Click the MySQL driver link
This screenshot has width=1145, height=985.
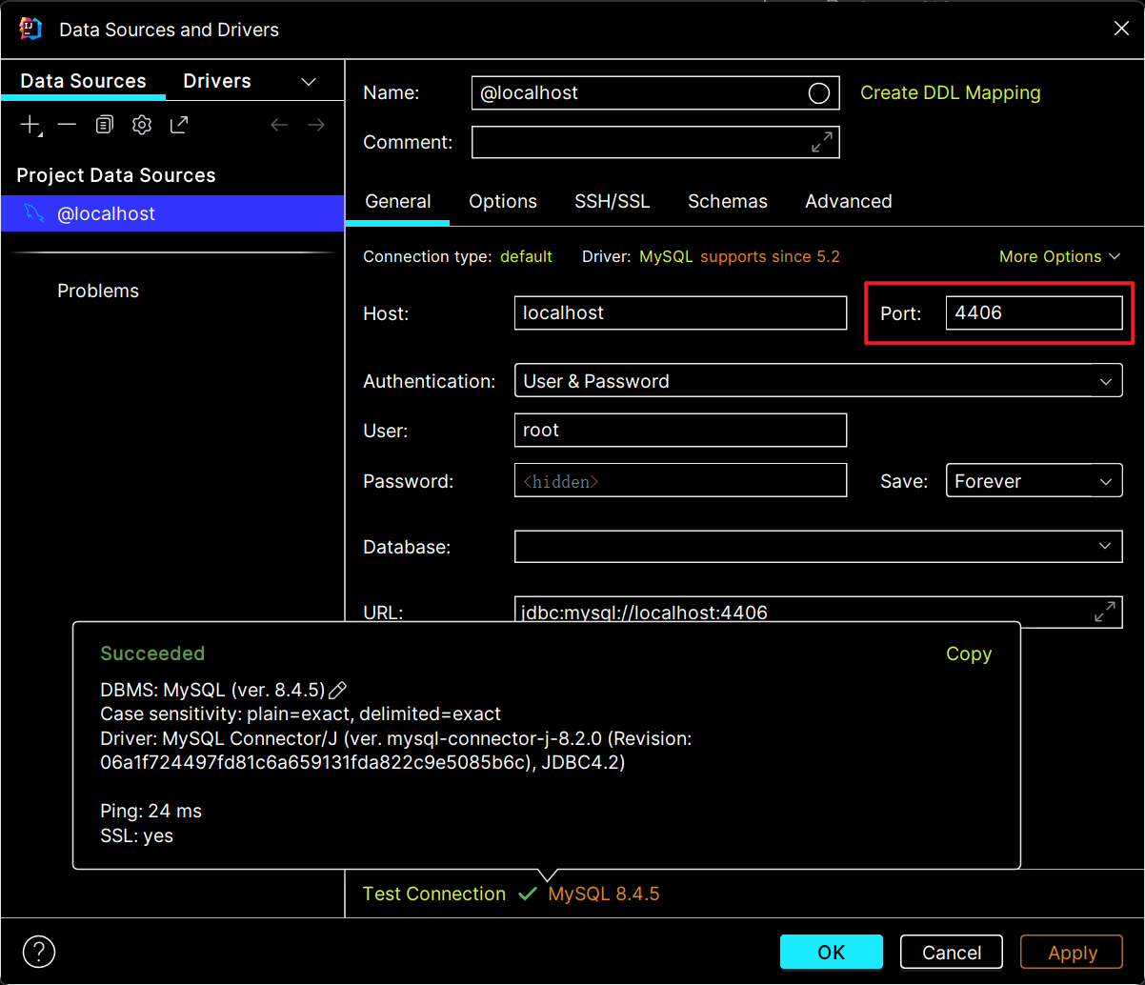point(667,256)
